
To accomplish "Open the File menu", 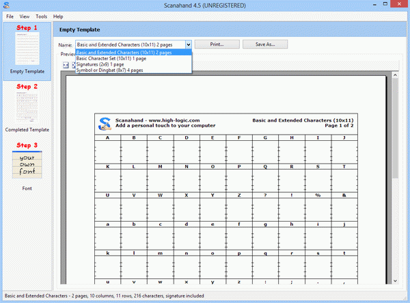I will click(x=10, y=16).
